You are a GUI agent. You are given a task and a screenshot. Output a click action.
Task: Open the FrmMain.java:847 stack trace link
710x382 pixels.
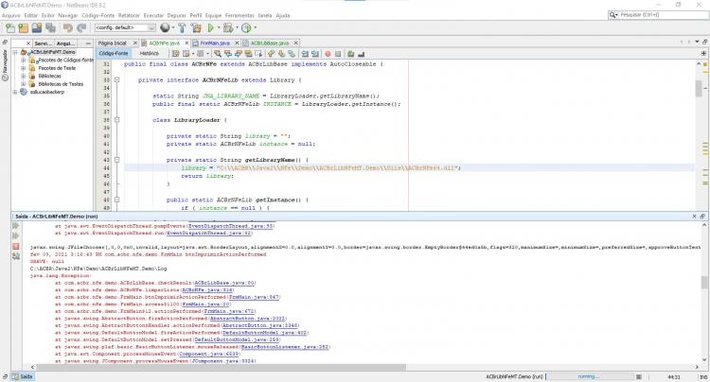tap(254, 297)
